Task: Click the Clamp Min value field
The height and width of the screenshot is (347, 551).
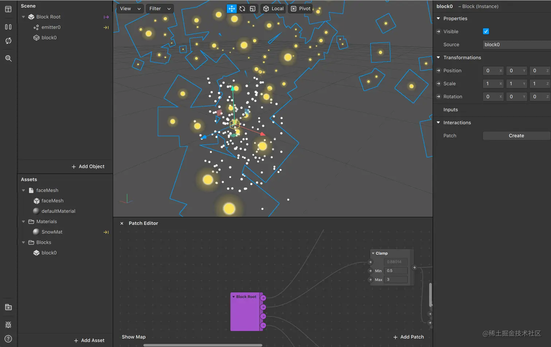Action: pos(396,271)
